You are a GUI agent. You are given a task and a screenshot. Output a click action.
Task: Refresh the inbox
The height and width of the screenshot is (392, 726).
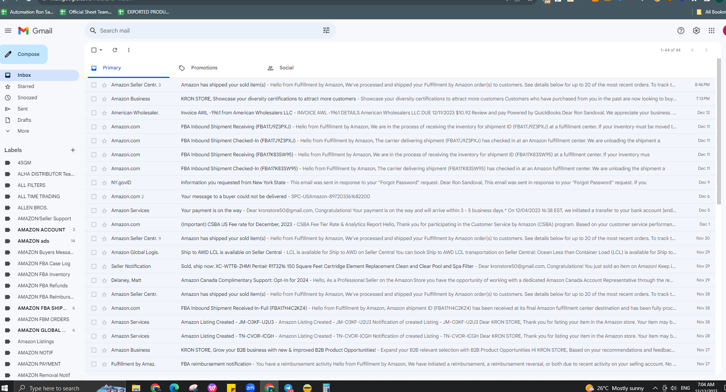point(115,50)
